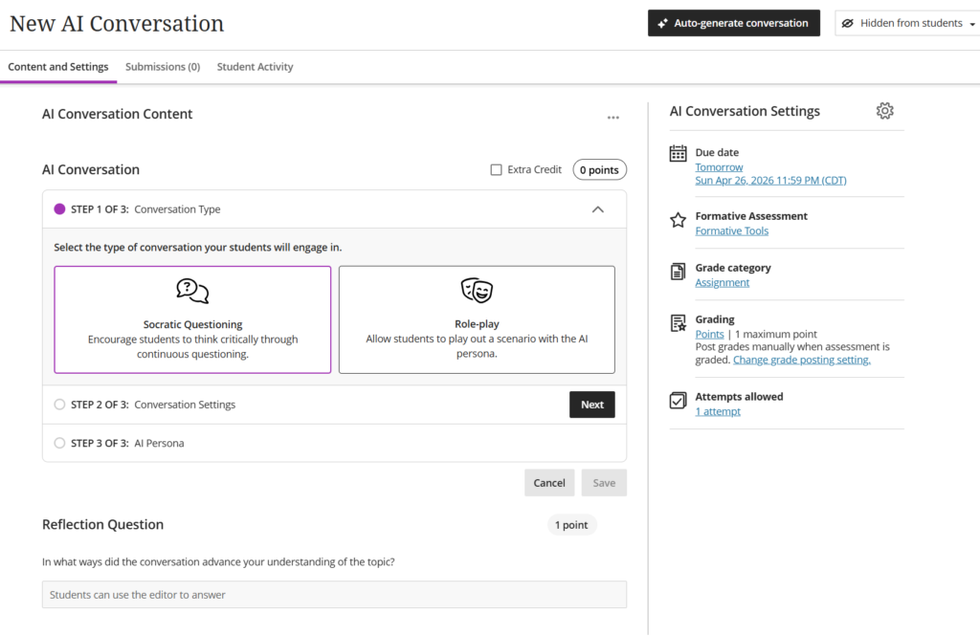Open the Assignment grade category link
The image size is (980, 636).
click(x=722, y=282)
